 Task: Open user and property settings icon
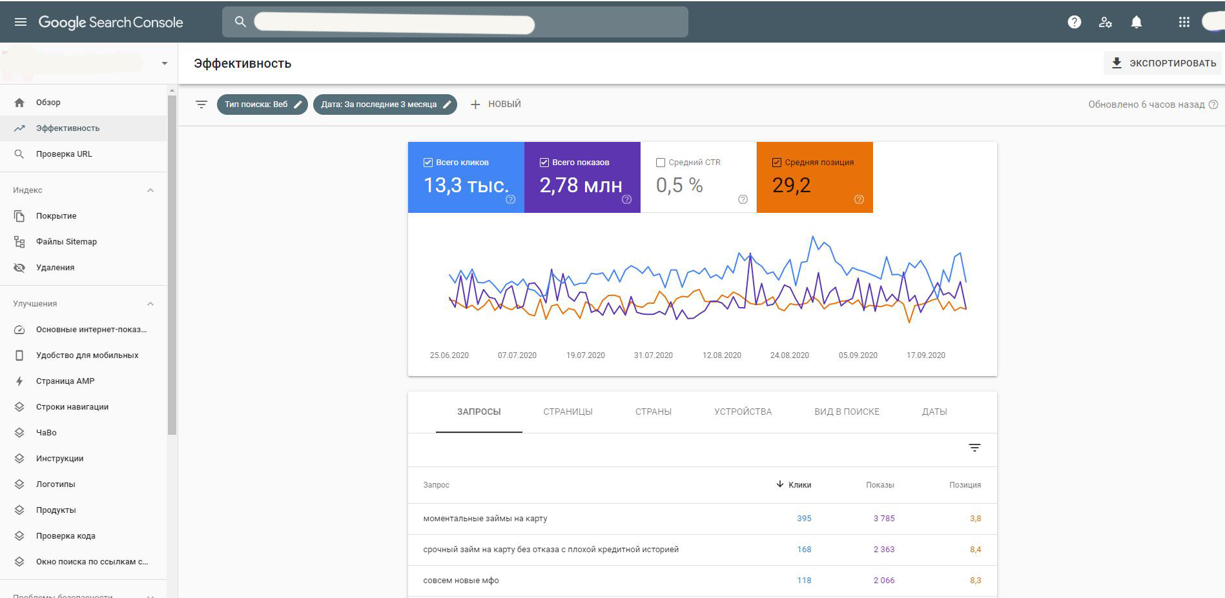click(x=1105, y=22)
